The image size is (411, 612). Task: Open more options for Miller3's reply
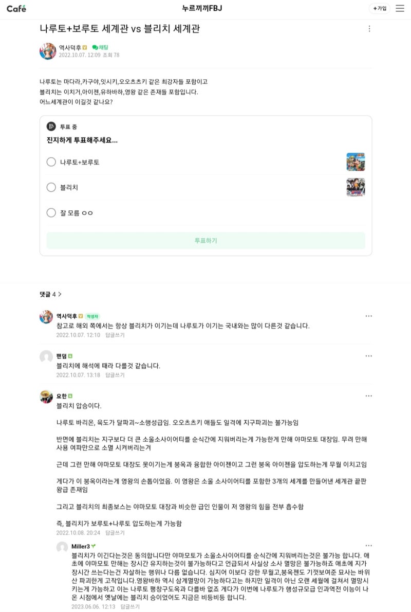click(x=368, y=545)
